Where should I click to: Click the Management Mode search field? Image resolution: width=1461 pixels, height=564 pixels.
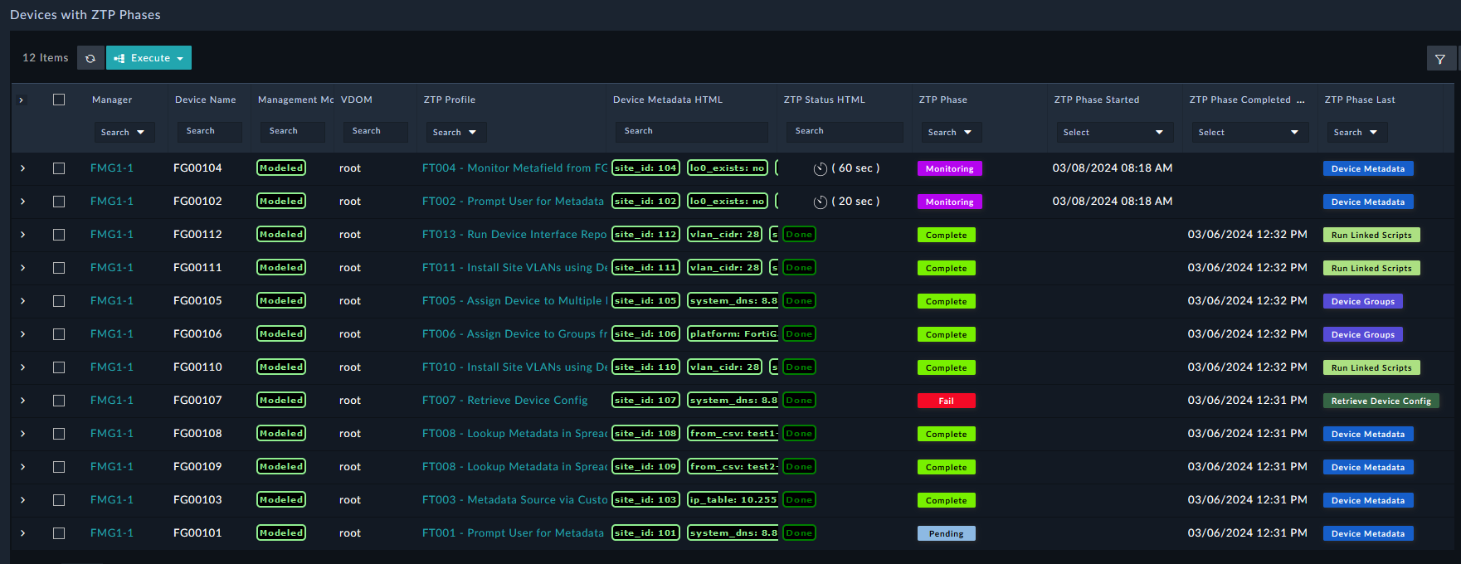[292, 131]
